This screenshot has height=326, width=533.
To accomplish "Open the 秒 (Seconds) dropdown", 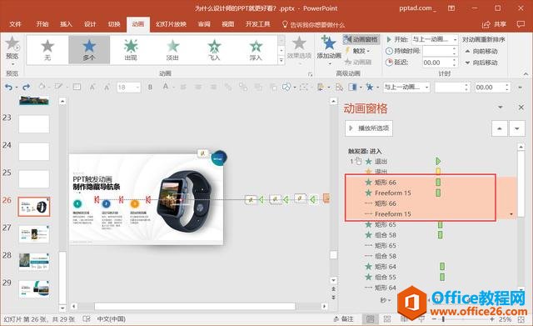I will coord(386,300).
